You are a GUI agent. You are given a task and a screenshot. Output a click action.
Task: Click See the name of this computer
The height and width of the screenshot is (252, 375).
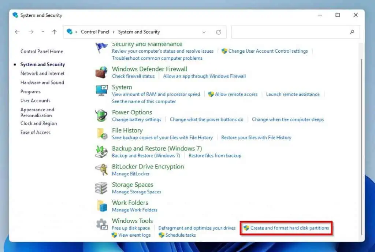click(x=144, y=101)
